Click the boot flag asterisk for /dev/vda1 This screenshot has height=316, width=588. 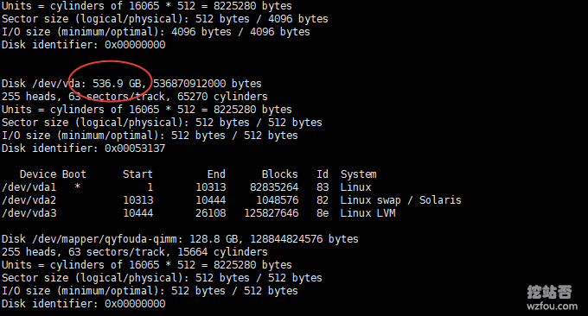(77, 186)
